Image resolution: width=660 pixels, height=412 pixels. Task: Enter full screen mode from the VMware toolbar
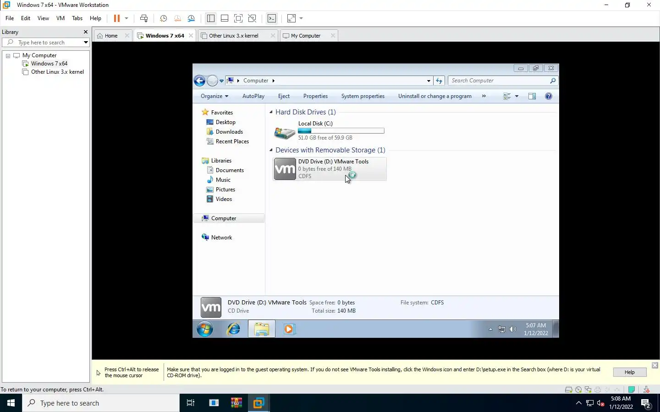pos(238,18)
